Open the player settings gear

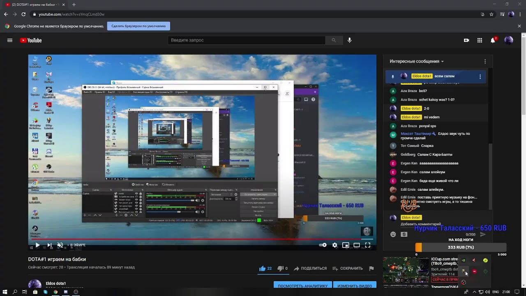(335, 245)
